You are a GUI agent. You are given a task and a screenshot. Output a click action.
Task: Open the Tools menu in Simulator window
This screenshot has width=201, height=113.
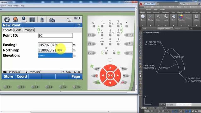10,6
